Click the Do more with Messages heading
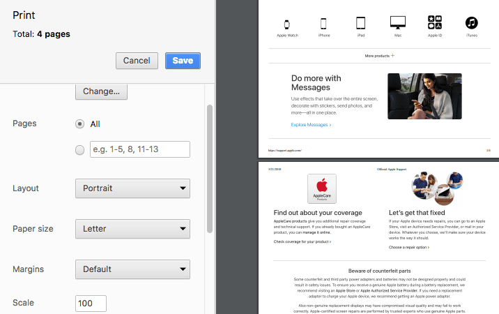Image resolution: width=499 pixels, height=314 pixels. (316, 83)
